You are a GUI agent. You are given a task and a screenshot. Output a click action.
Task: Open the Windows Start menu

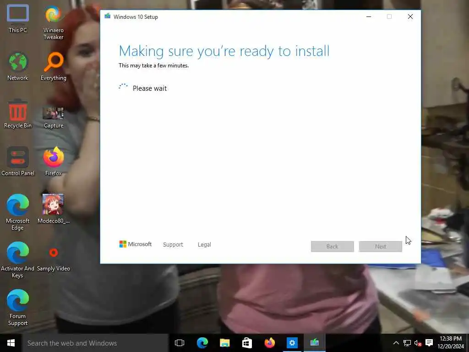(11, 343)
